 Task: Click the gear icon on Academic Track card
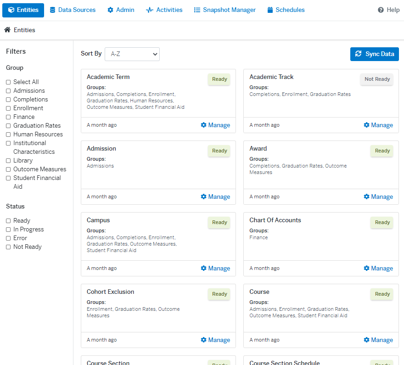coord(366,125)
